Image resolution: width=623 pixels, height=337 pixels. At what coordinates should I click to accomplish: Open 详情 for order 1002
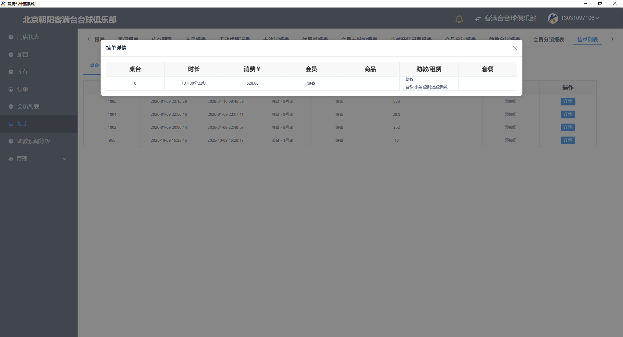pos(568,127)
